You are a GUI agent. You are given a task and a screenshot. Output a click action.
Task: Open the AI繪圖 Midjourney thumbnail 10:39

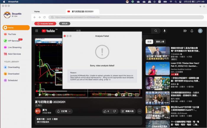(x=158, y=83)
